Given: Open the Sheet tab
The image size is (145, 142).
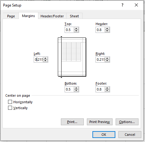Looking at the screenshot, I should click(x=74, y=16).
